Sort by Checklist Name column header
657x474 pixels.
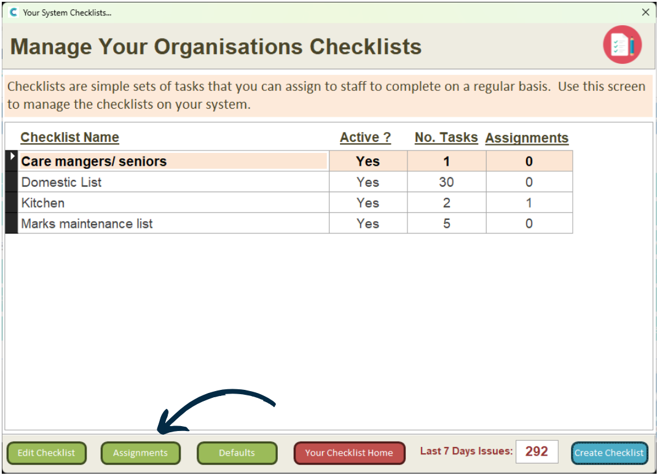point(69,138)
